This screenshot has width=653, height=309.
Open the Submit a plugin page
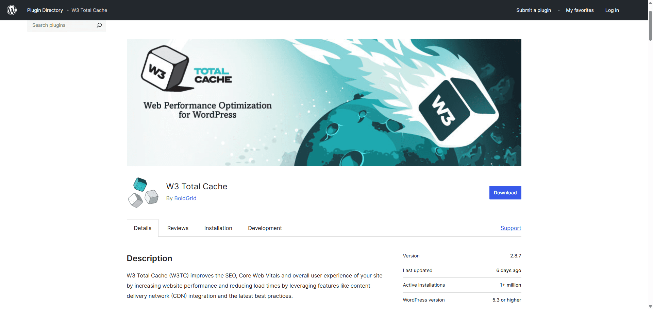point(533,10)
